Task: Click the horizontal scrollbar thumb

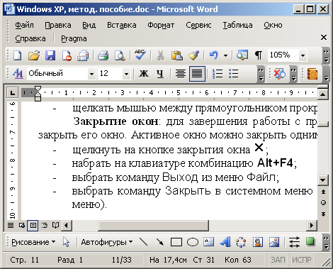Action: 154,225
